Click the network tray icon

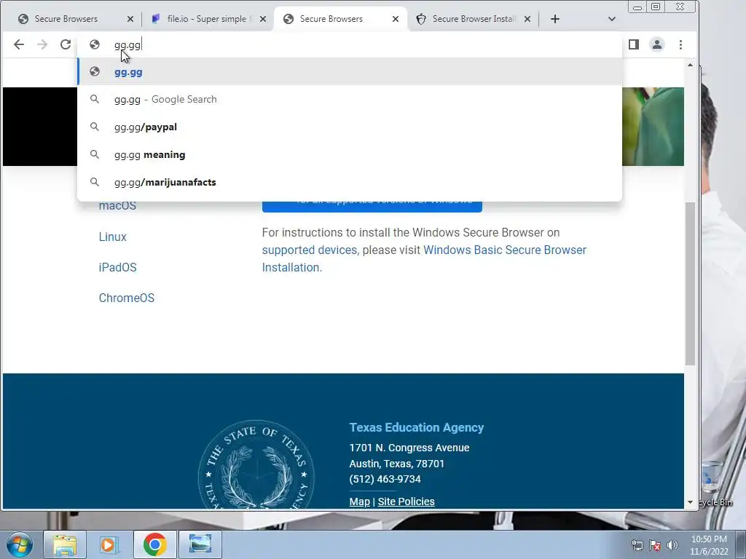click(637, 545)
